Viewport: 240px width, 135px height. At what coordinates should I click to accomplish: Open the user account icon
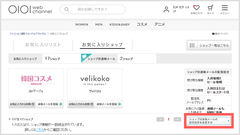coord(166,9)
